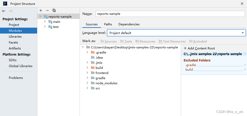Expand the src folder
This screenshot has height=116, width=247.
coord(87,88)
